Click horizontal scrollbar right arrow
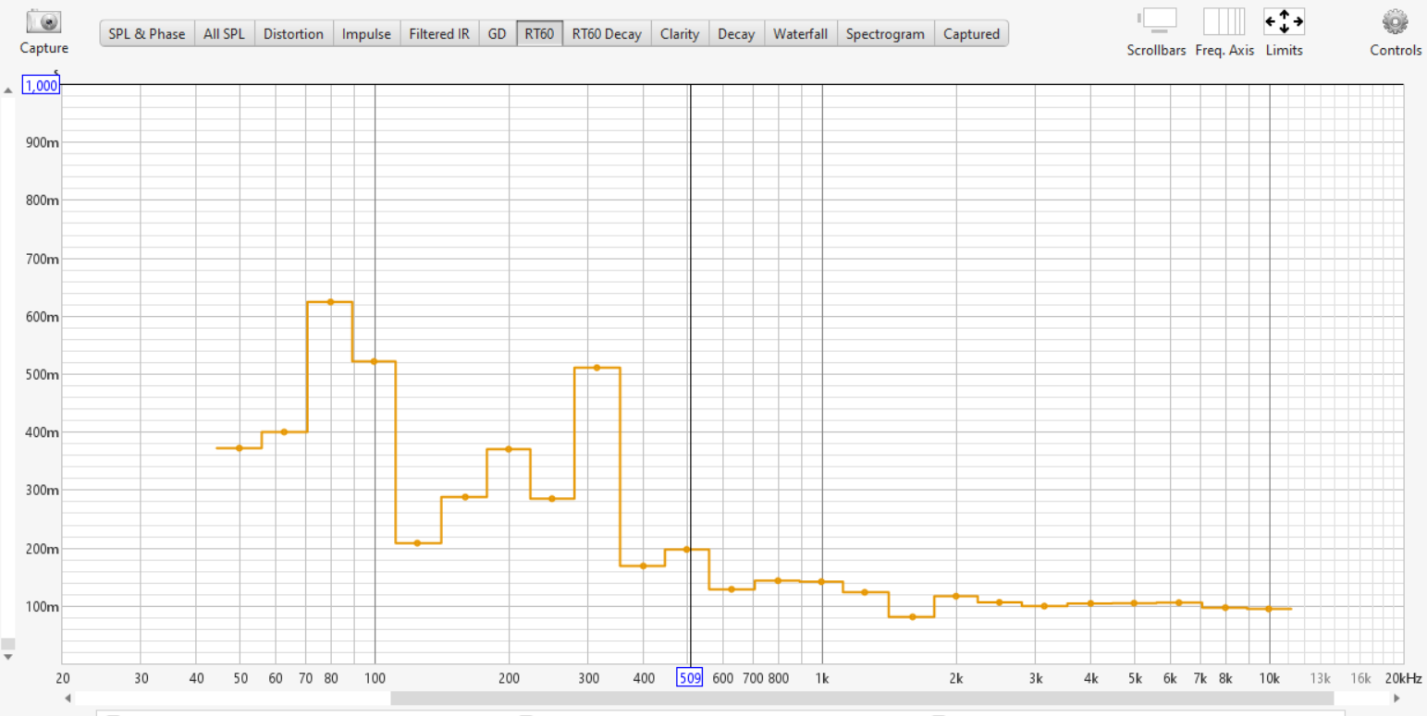Image resolution: width=1427 pixels, height=716 pixels. 1397,698
